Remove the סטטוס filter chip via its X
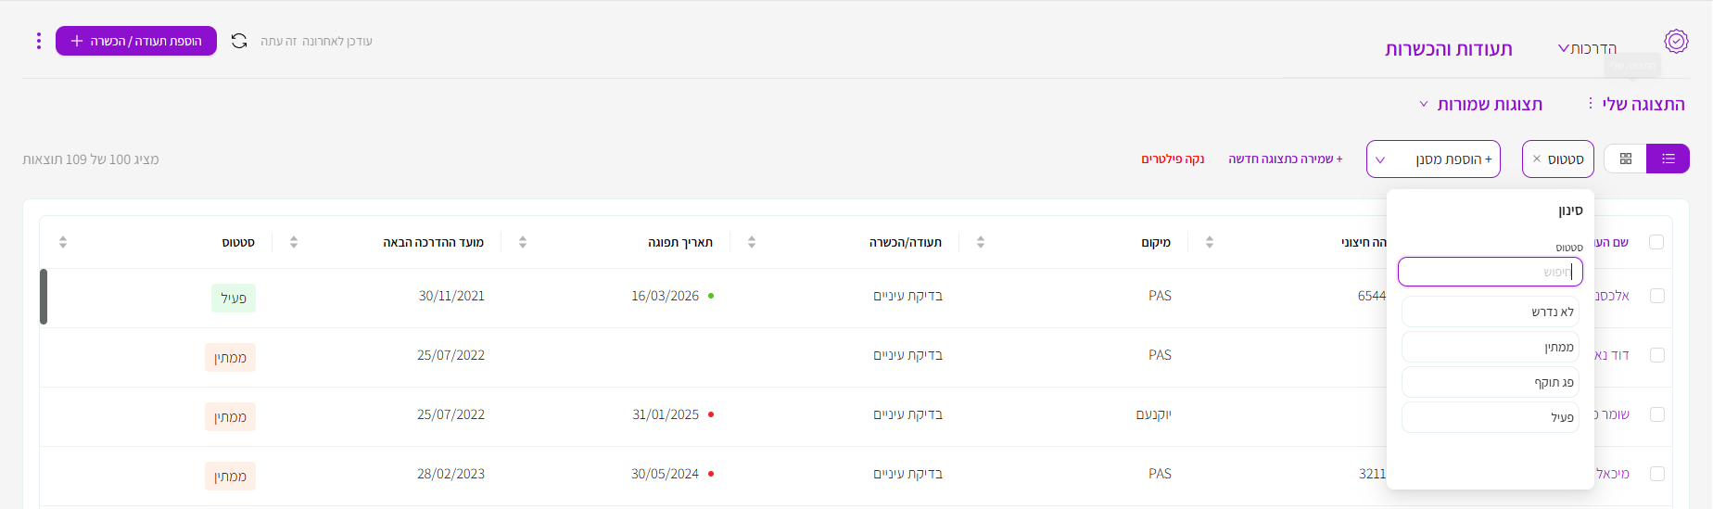 (x=1537, y=159)
